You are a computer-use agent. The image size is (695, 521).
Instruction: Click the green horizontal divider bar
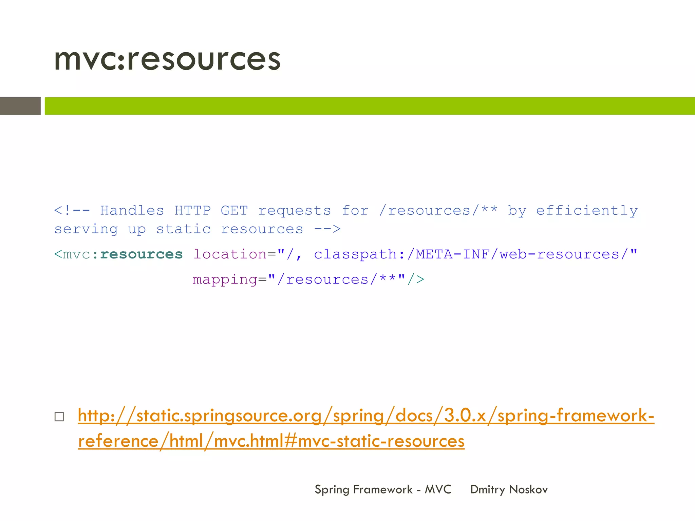point(369,106)
